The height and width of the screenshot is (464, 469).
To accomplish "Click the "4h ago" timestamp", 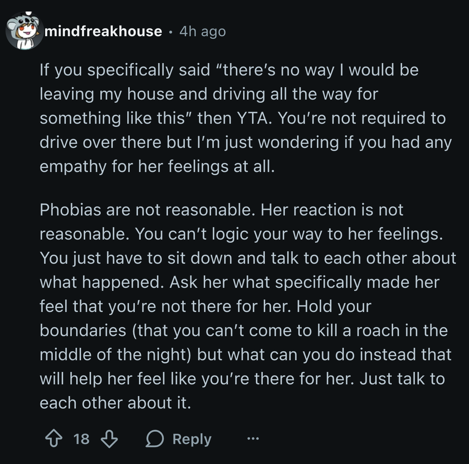I will click(202, 31).
